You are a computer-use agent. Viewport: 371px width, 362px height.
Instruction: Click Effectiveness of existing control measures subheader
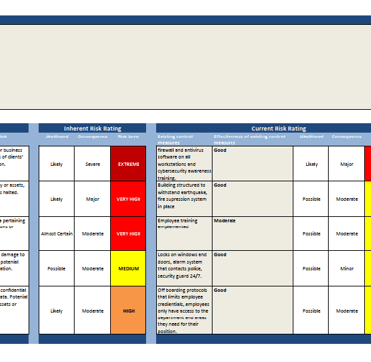[x=249, y=139]
